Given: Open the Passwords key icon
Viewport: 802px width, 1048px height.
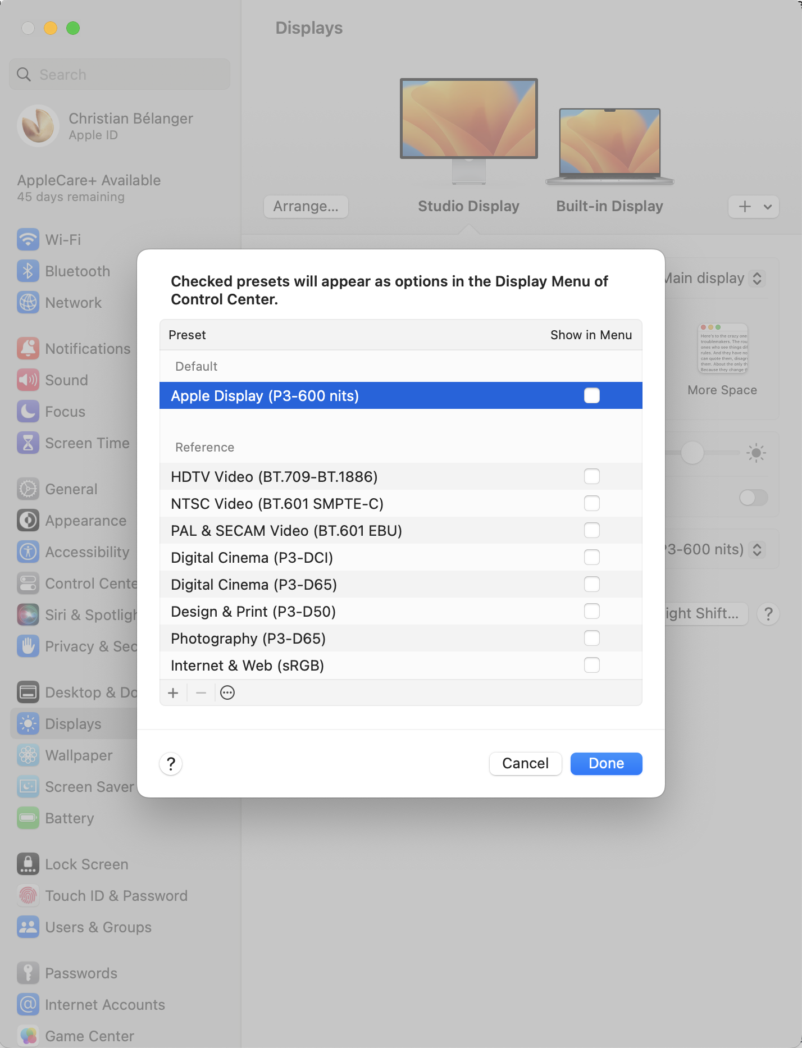Looking at the screenshot, I should (x=28, y=973).
